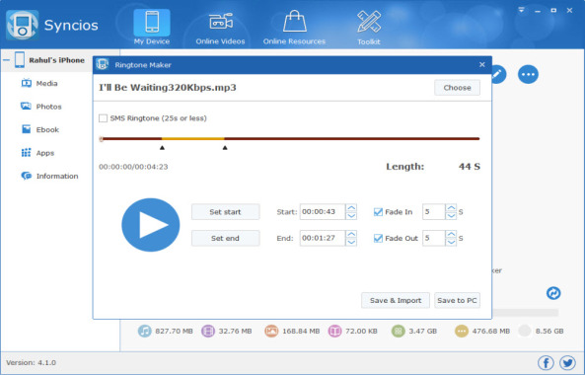Enable the SMS Ringtone checkbox

103,118
